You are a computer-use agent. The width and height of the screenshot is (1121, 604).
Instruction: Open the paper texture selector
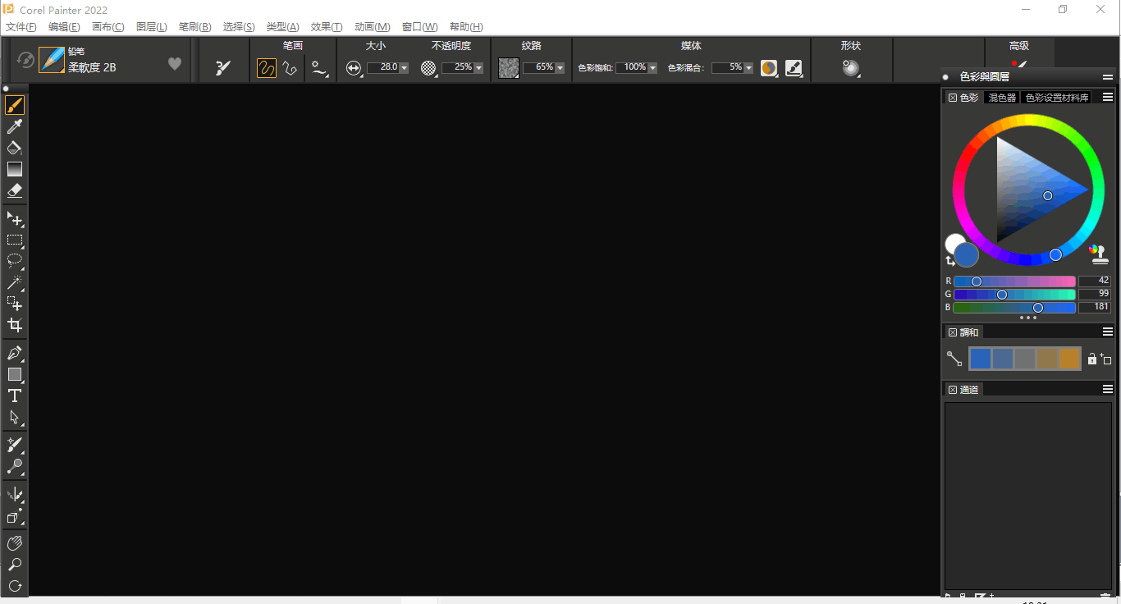[509, 68]
